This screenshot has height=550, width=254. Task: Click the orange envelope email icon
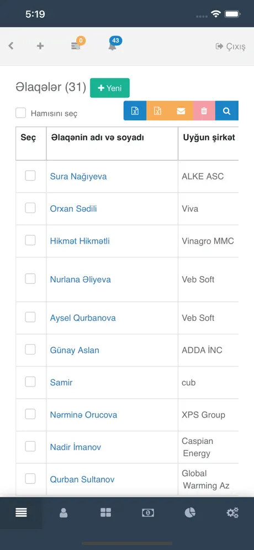(x=181, y=111)
